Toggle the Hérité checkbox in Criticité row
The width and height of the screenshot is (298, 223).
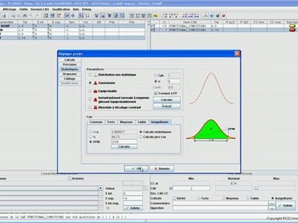tap(175, 198)
